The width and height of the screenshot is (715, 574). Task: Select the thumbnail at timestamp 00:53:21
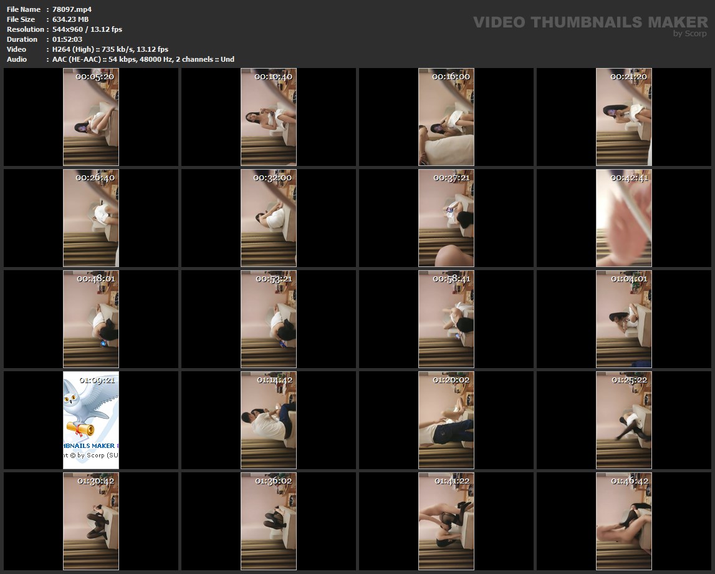coord(269,319)
